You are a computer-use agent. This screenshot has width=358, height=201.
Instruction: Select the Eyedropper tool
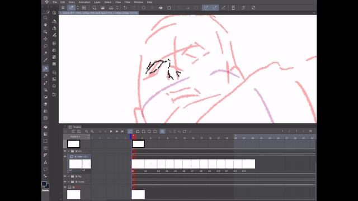tap(45, 60)
